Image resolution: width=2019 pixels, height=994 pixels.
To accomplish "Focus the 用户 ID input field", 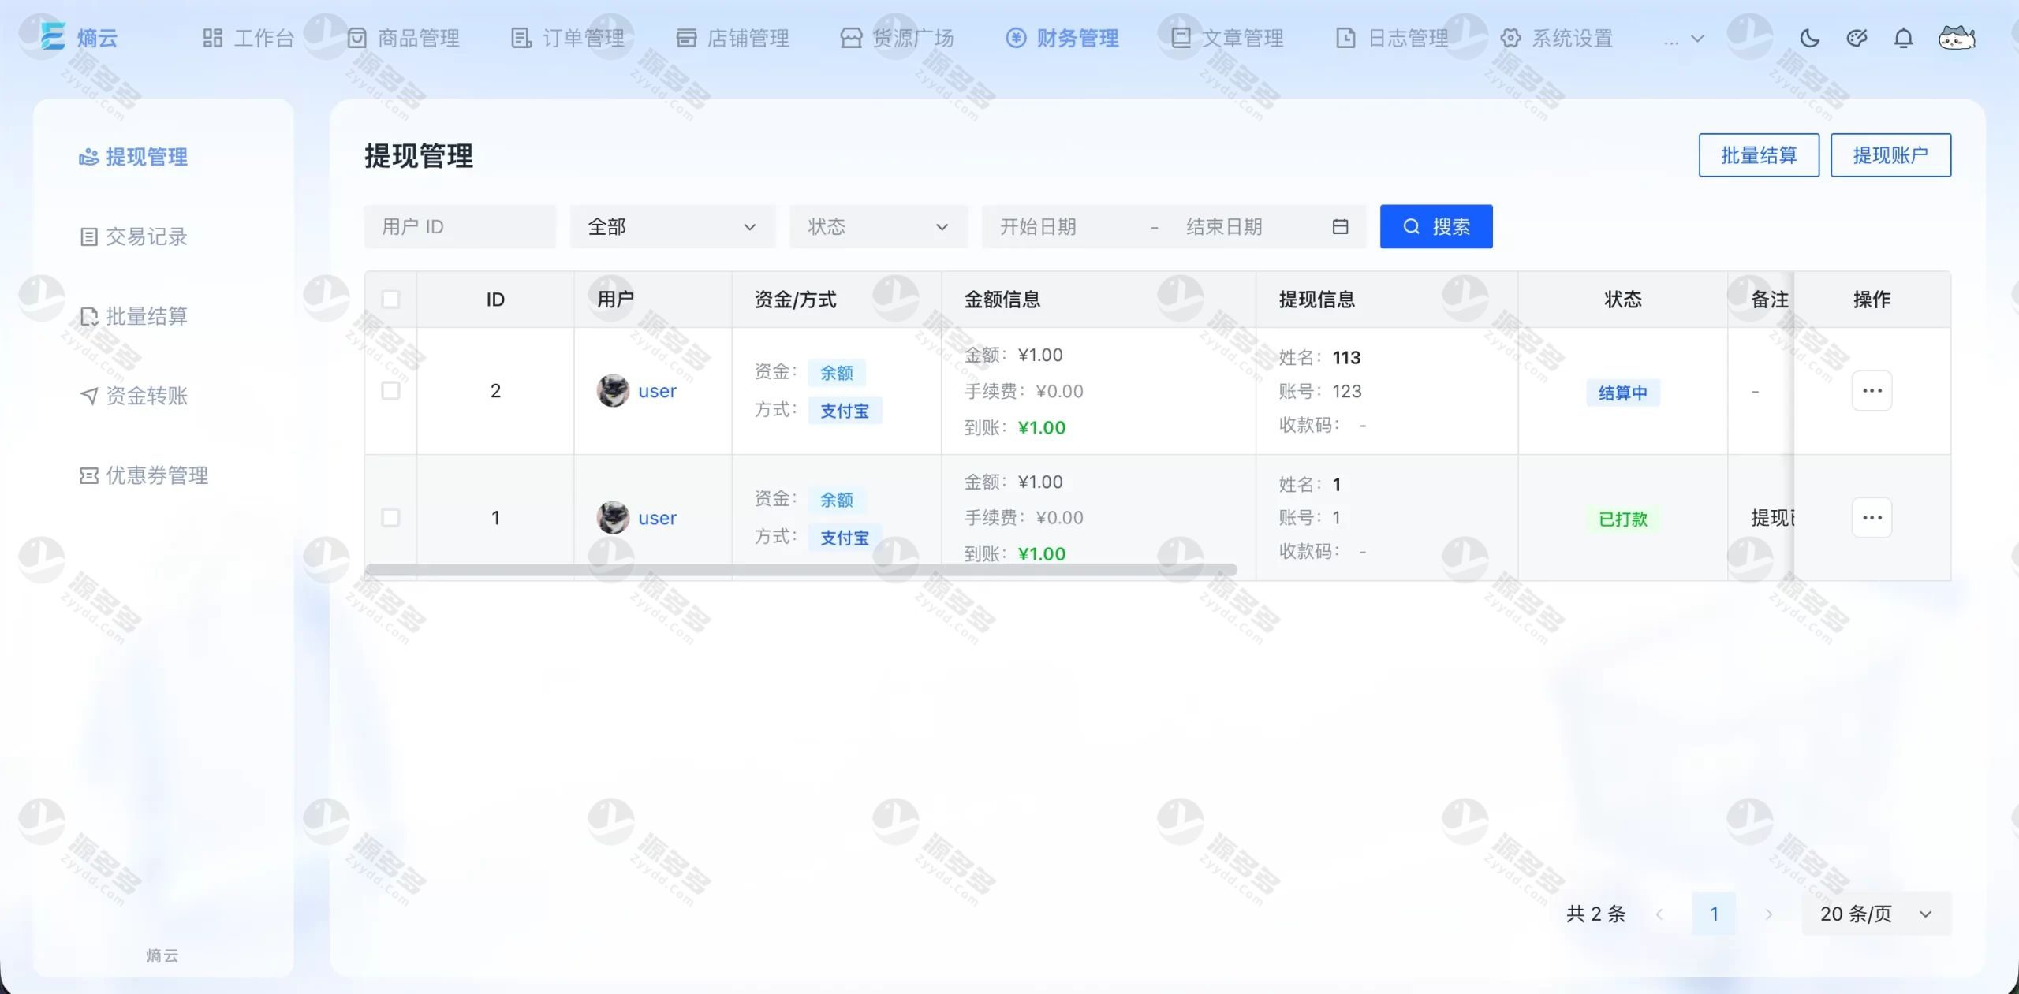I will [x=460, y=227].
